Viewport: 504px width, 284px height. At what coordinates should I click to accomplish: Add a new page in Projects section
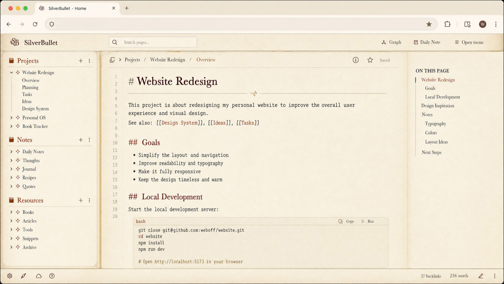tap(81, 61)
